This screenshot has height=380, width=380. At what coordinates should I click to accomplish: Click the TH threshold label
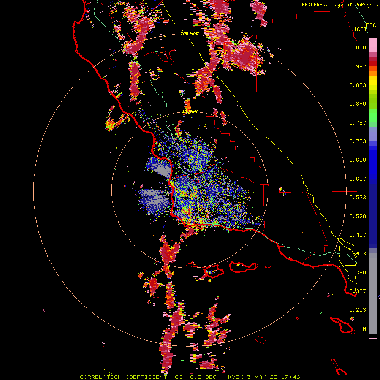[363, 329]
